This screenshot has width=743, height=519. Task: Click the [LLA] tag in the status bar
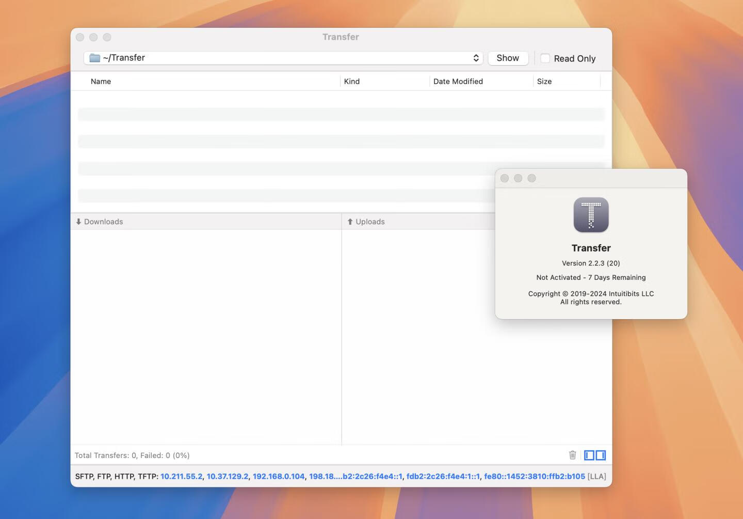597,476
